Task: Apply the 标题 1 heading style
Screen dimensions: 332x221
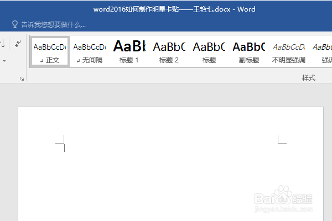Action: click(x=129, y=51)
